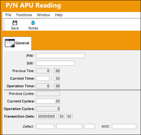
Task: Select the General tab label
Action: tap(22, 43)
